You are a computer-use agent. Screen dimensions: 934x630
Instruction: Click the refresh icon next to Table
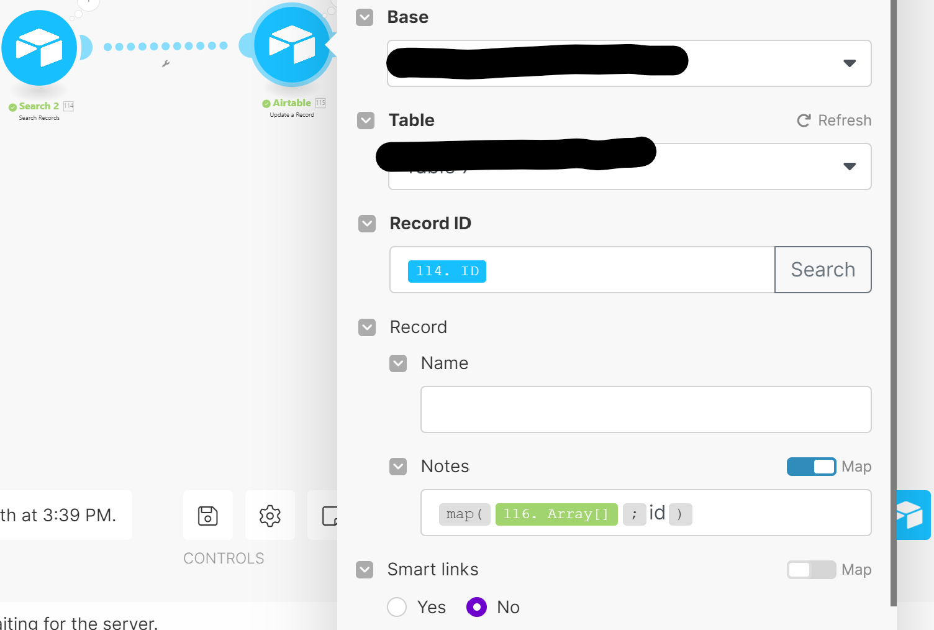point(804,121)
